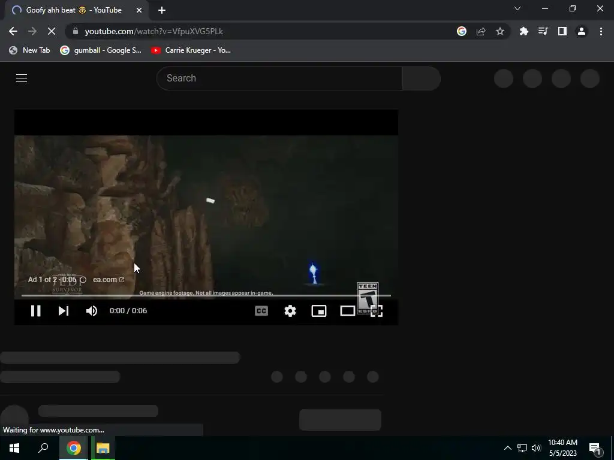The height and width of the screenshot is (460, 614).
Task: Open system volume tray icon
Action: tap(536, 448)
